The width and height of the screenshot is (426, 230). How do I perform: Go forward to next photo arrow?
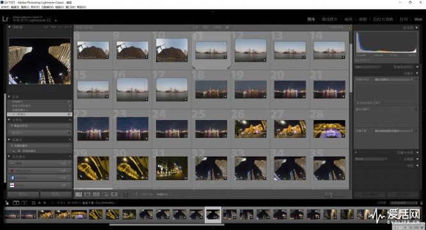coord(45,203)
